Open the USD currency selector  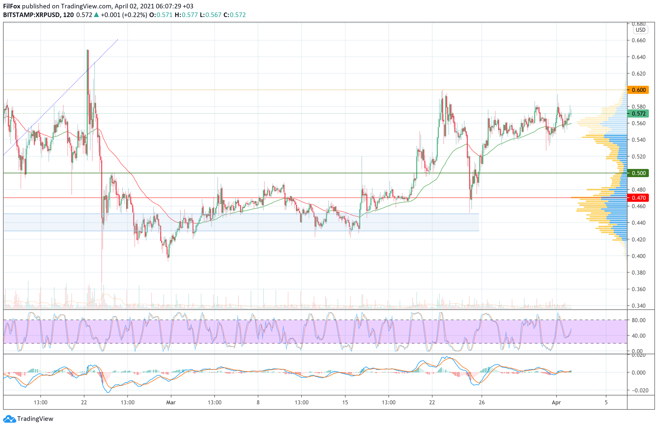click(640, 30)
